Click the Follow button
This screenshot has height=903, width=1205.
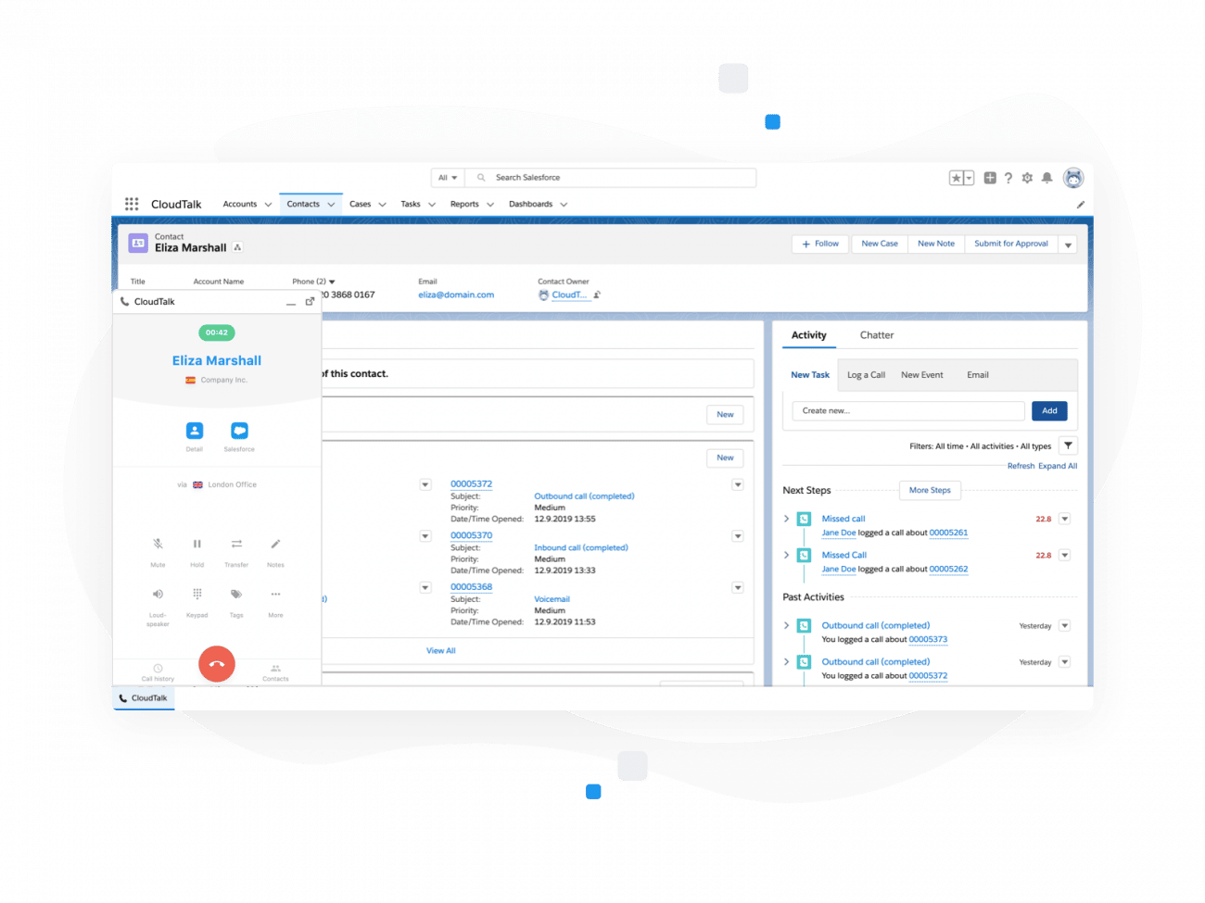pos(820,244)
